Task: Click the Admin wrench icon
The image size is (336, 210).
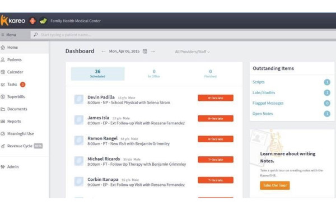Action: point(3,167)
